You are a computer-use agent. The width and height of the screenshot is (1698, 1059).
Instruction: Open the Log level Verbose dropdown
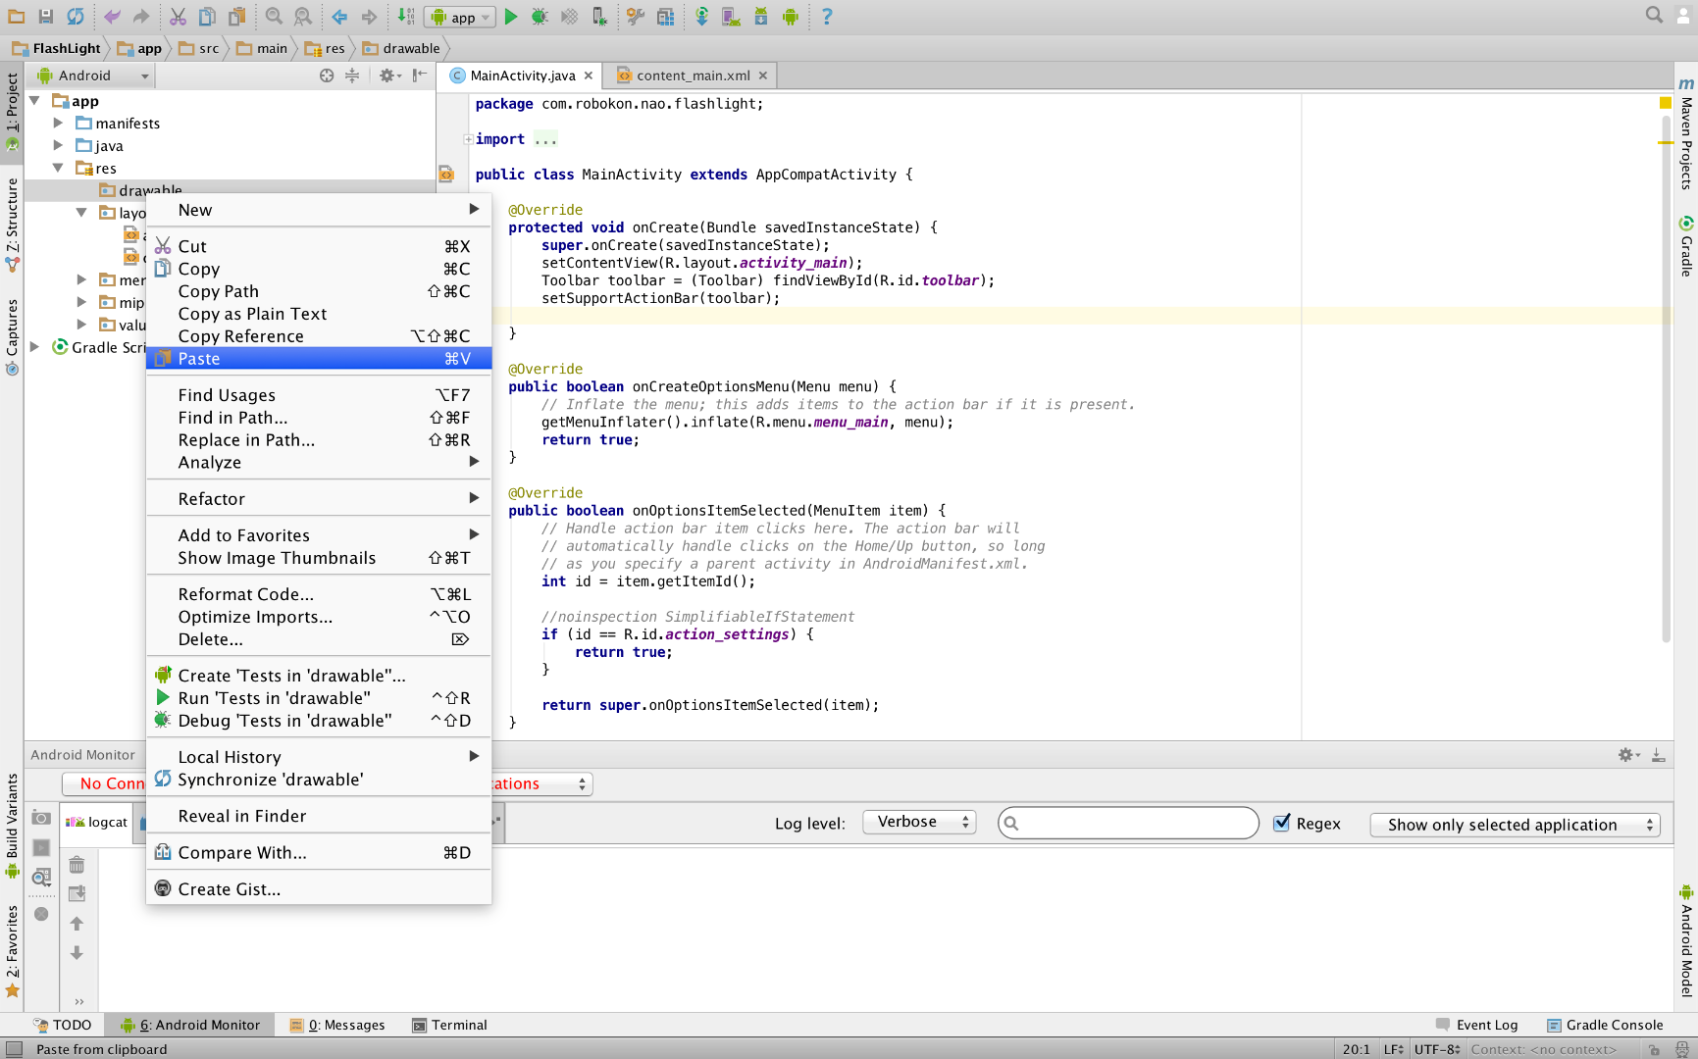click(919, 823)
